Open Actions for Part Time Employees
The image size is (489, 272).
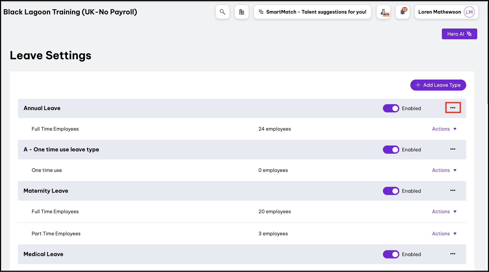click(444, 234)
